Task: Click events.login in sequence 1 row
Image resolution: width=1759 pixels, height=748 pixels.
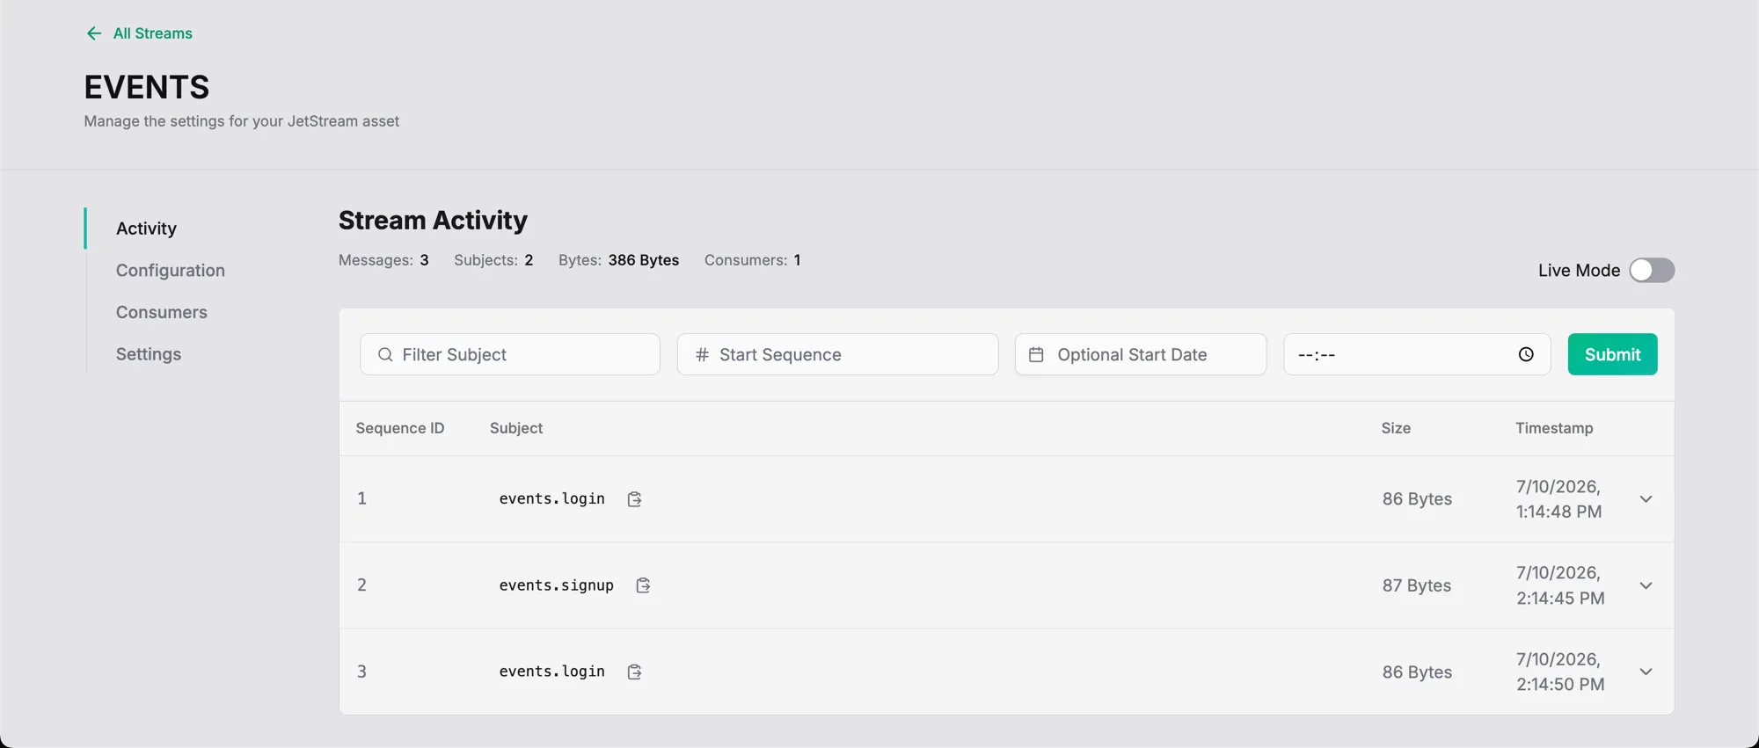Action: pos(551,499)
